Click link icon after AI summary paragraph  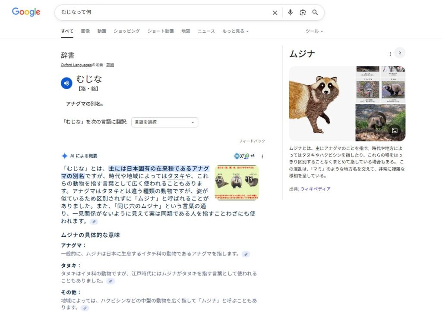94,222
